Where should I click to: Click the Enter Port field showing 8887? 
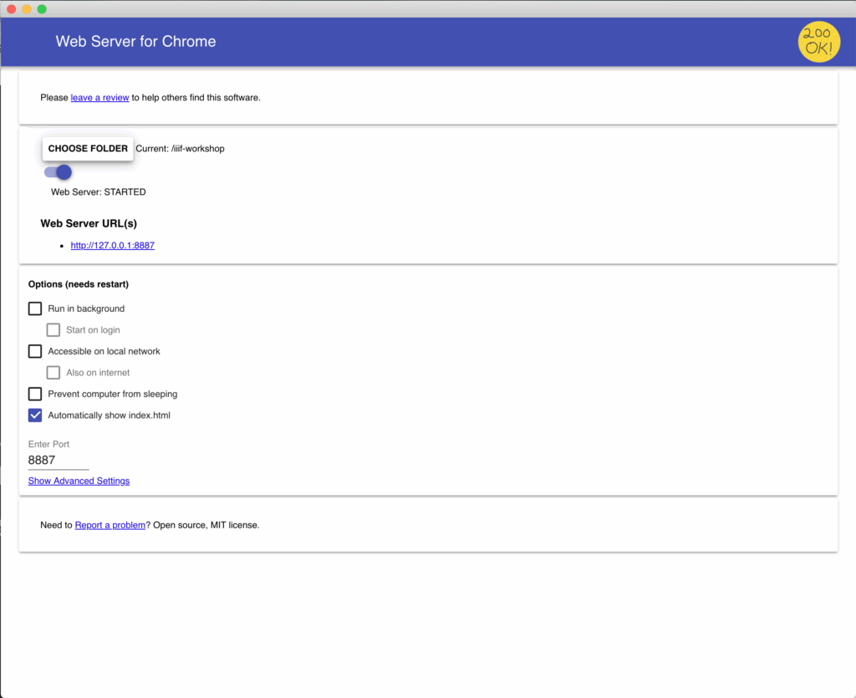pyautogui.click(x=59, y=460)
